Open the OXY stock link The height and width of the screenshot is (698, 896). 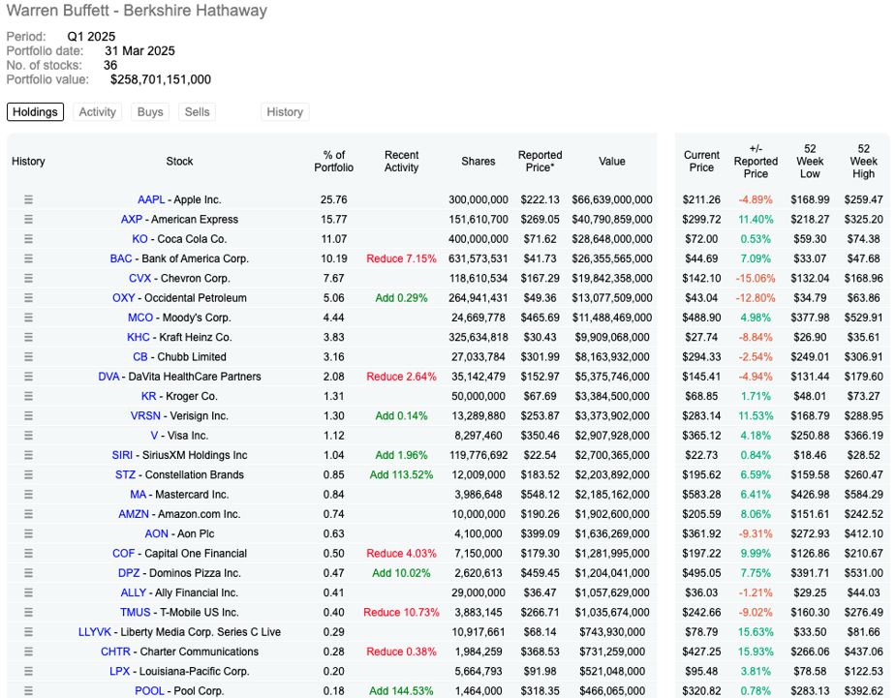(123, 298)
